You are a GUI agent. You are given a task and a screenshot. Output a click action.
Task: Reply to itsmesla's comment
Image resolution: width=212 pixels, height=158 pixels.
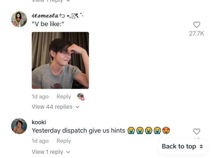click(64, 97)
